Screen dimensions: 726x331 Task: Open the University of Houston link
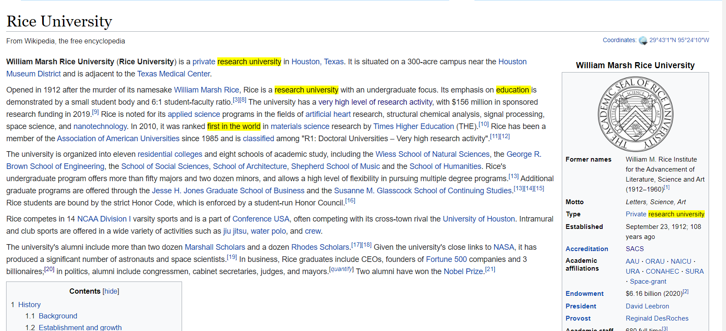(x=479, y=219)
